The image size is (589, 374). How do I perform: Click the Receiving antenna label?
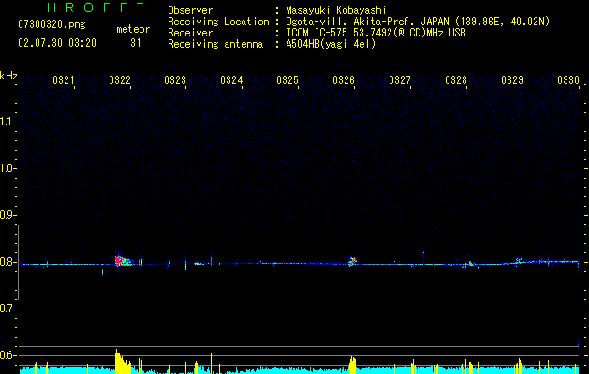click(215, 44)
